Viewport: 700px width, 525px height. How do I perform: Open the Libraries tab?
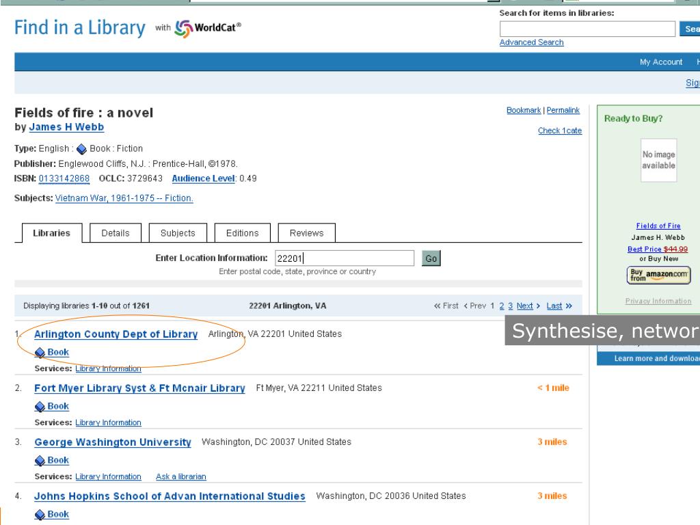(52, 233)
